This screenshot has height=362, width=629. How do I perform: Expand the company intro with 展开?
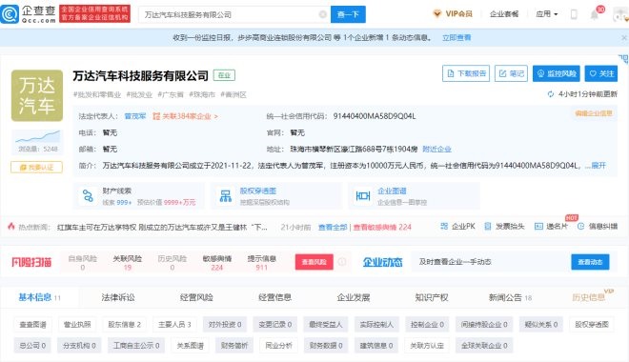599,165
